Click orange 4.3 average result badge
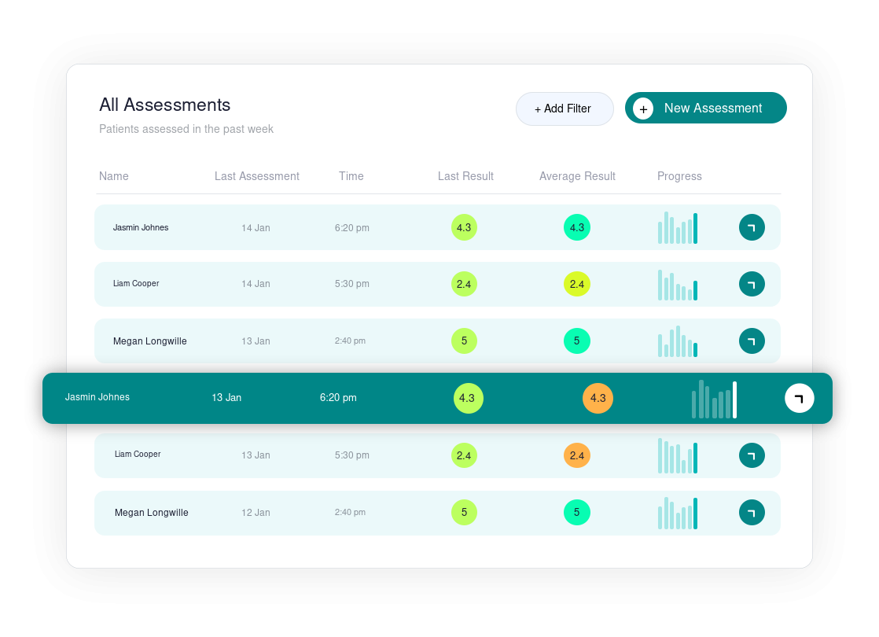Viewport: 879px width, 637px height. (x=598, y=399)
